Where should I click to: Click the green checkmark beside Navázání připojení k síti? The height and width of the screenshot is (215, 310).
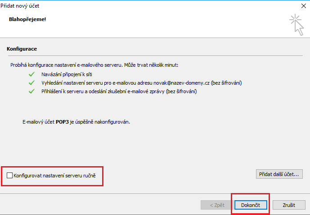pos(31,74)
